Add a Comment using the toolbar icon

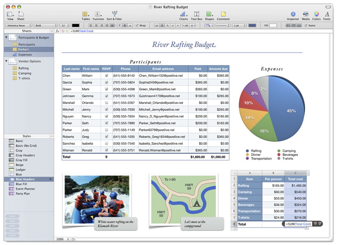tap(223, 15)
